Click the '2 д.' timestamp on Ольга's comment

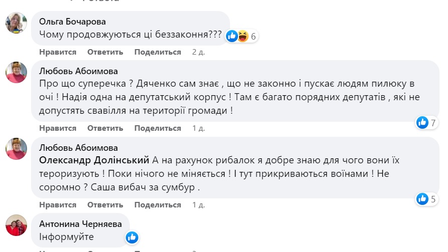(x=198, y=52)
